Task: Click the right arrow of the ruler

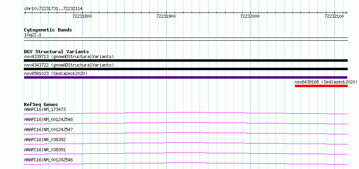Action: (x=346, y=13)
